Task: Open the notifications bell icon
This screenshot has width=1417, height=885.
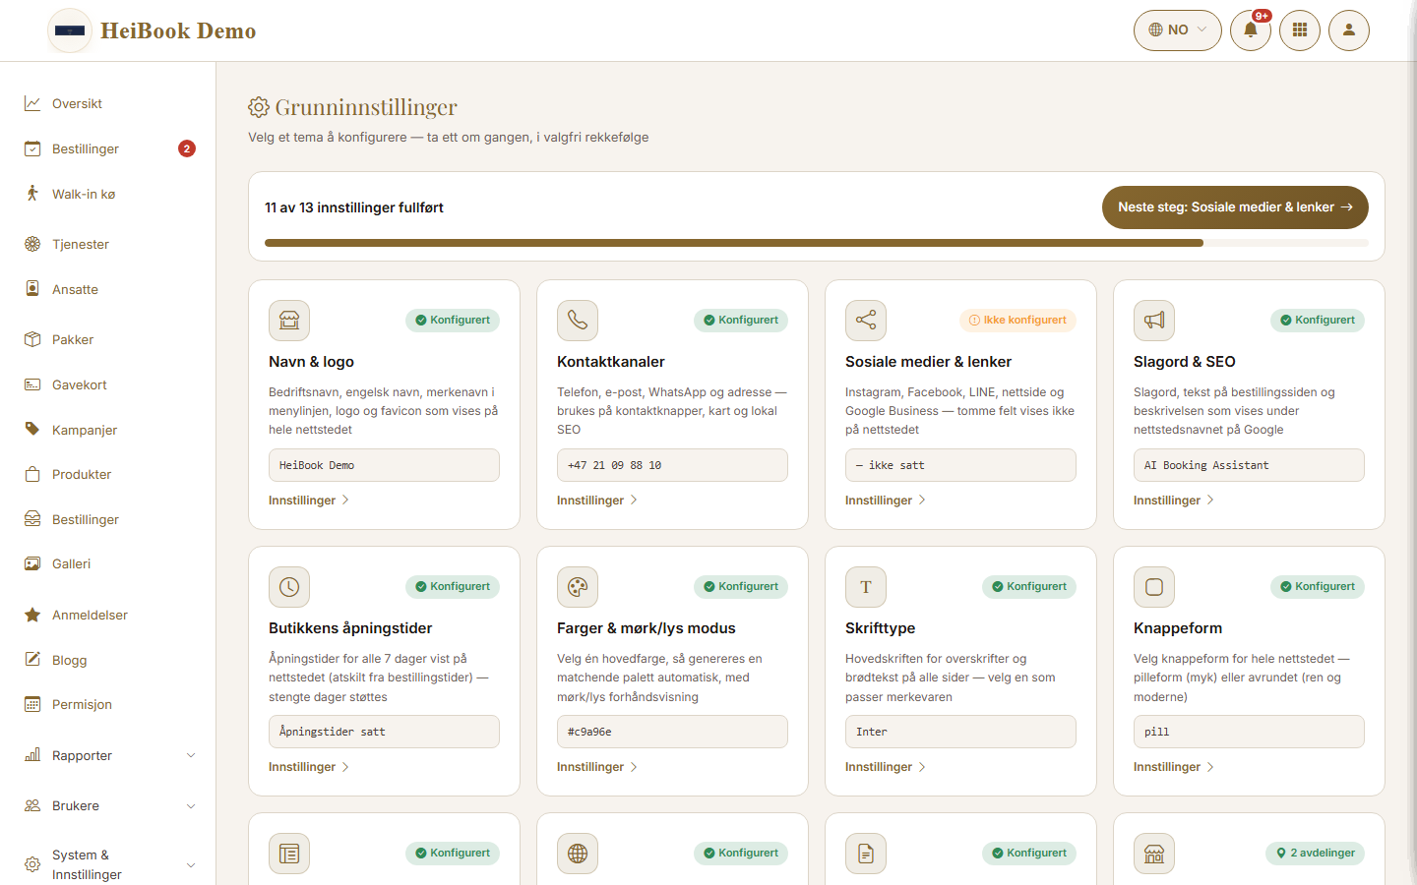Action: [1251, 30]
